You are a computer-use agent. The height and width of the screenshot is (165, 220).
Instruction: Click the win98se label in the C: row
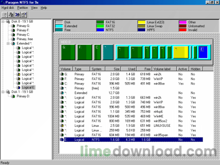pos(159,84)
